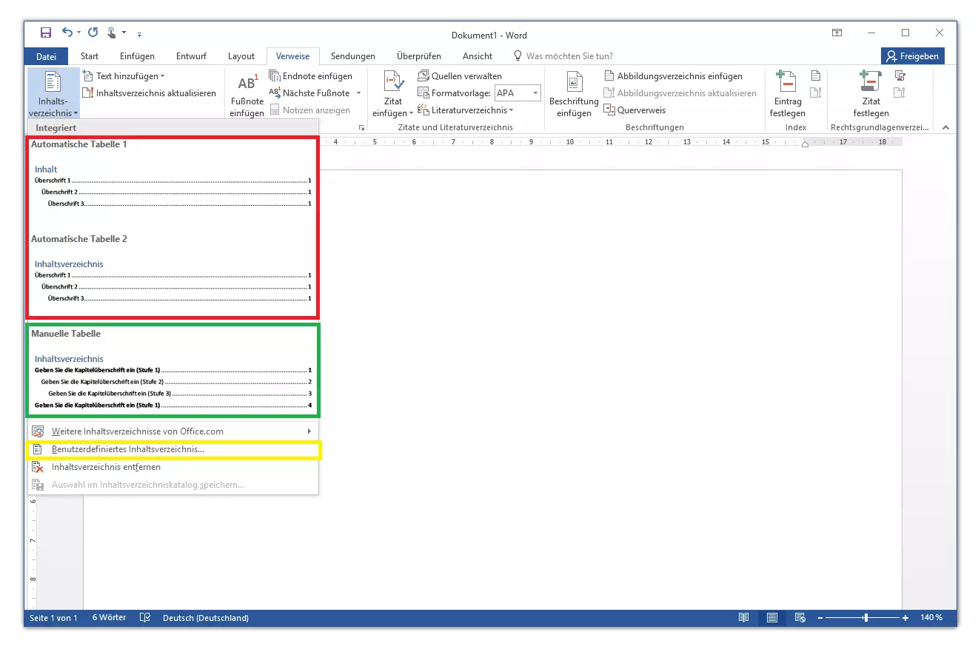The width and height of the screenshot is (978, 652).
Task: Switch to the Start tab
Action: (90, 56)
